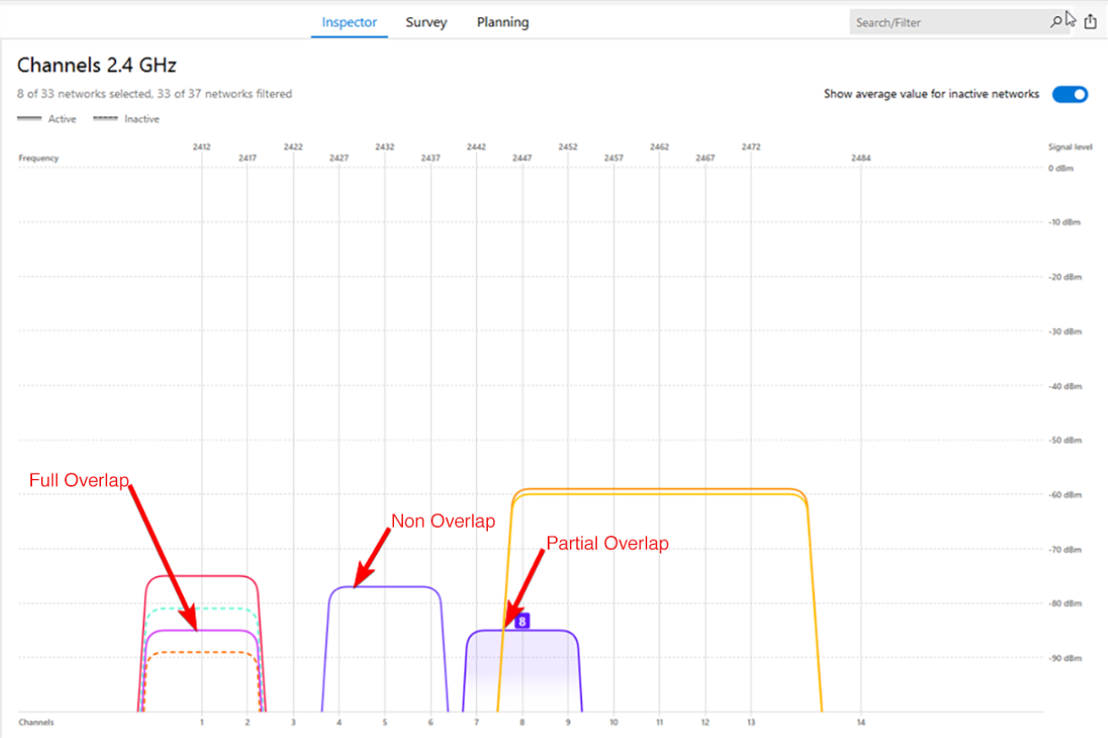This screenshot has height=738, width=1108.
Task: Switch to the Survey tab
Action: tap(426, 22)
